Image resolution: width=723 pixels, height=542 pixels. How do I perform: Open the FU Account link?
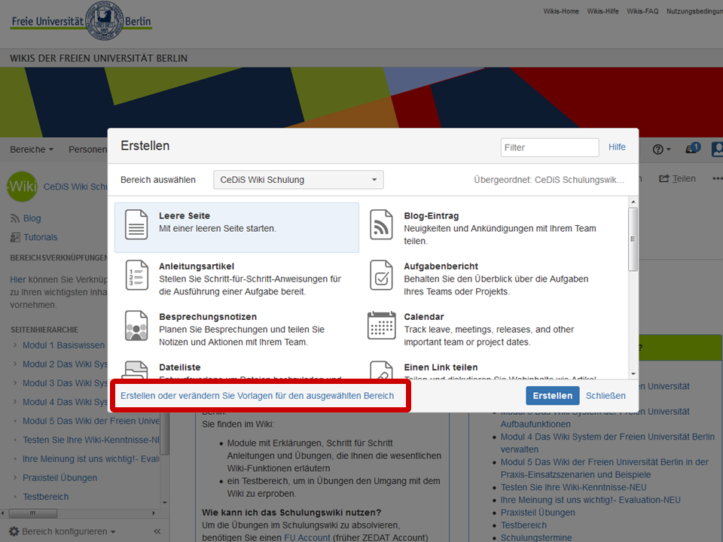[307, 537]
